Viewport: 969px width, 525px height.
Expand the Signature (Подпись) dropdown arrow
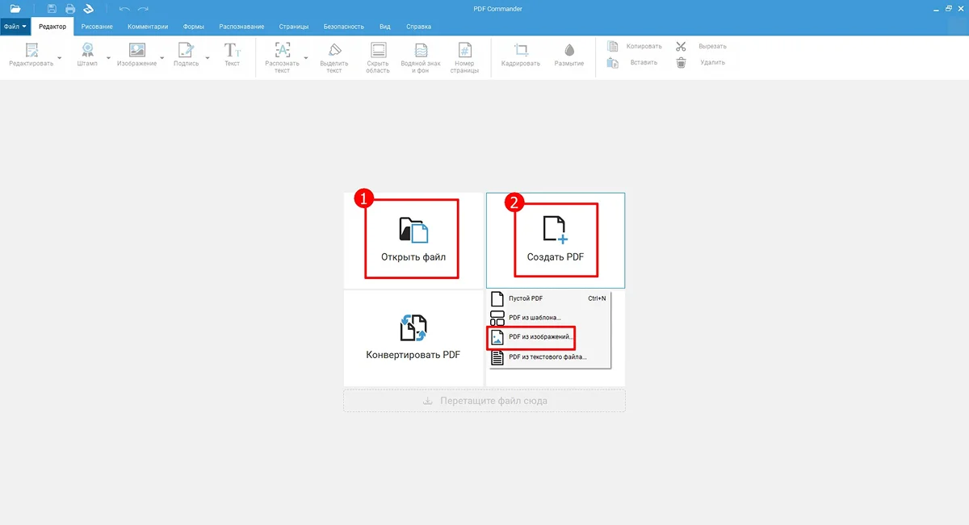click(x=208, y=58)
